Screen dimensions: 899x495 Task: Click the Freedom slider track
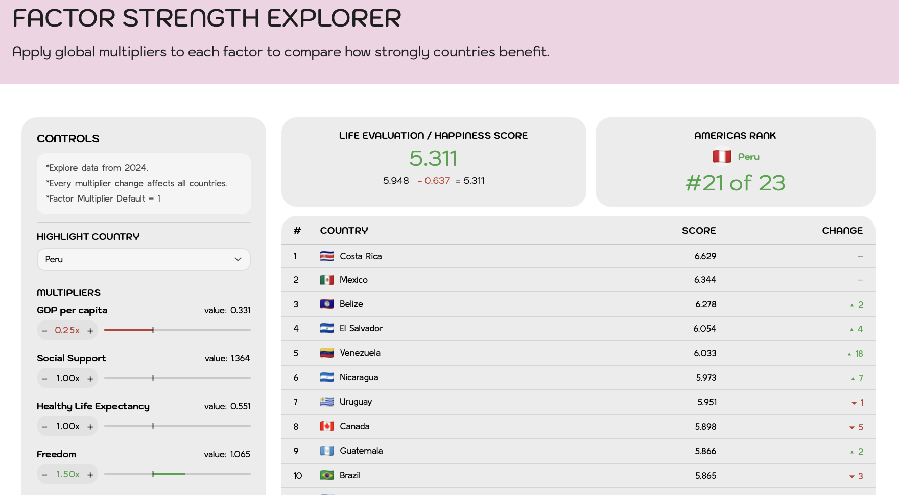pos(177,474)
